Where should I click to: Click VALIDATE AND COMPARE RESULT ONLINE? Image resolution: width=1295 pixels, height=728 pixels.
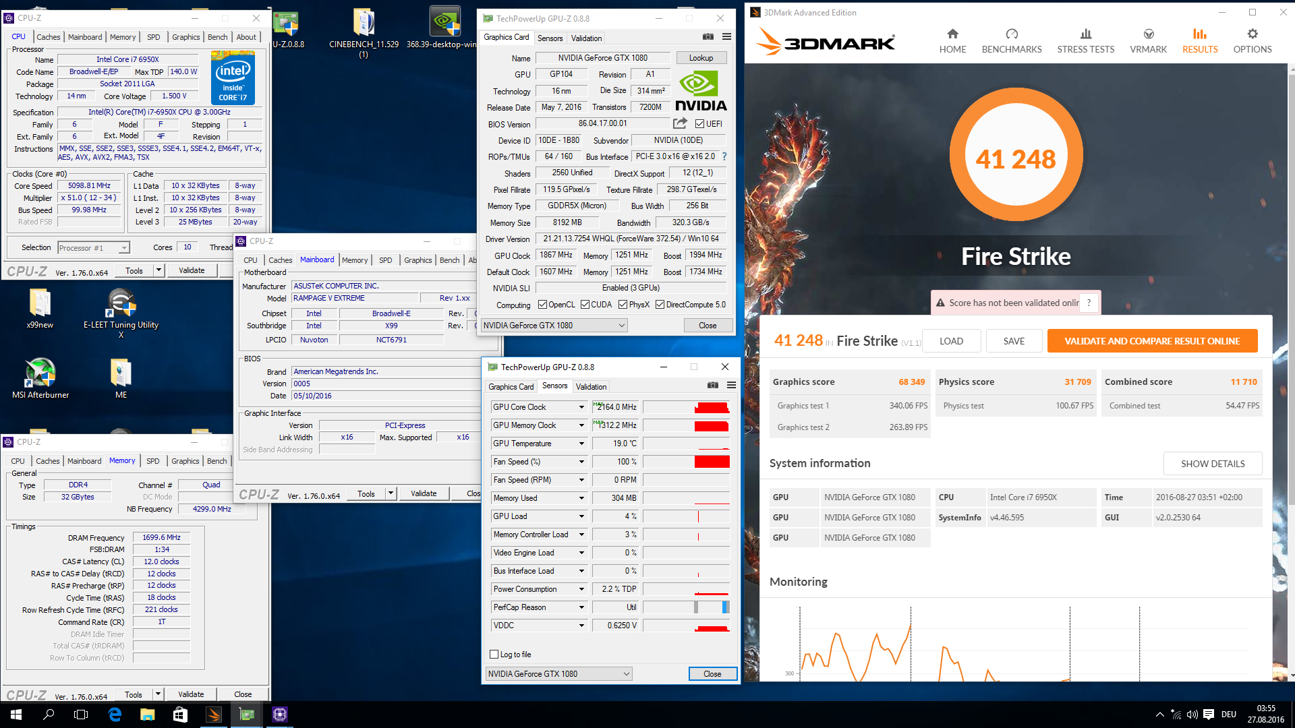[x=1152, y=341]
